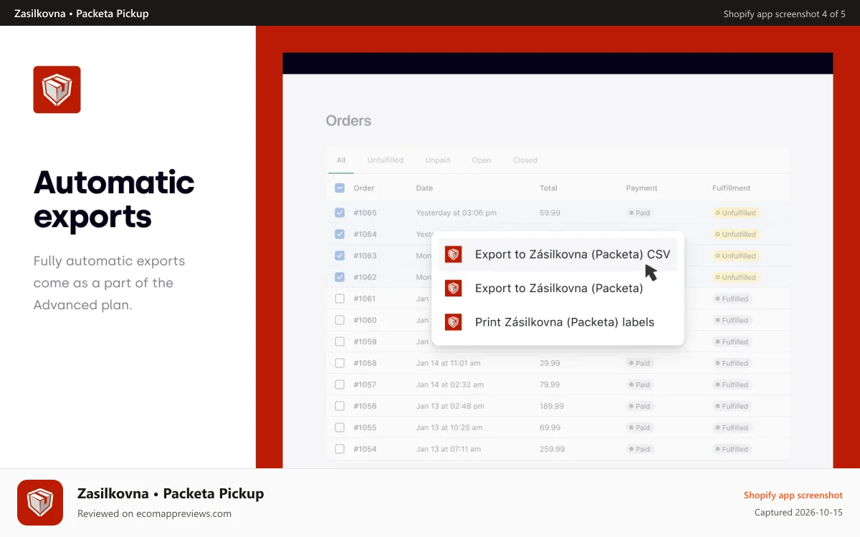Image resolution: width=860 pixels, height=537 pixels.
Task: Click the Paid badge on order #1058
Action: [x=640, y=363]
